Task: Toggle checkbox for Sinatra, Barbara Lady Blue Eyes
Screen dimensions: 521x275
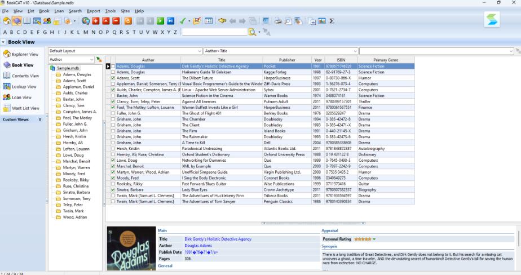Action: coord(113,190)
